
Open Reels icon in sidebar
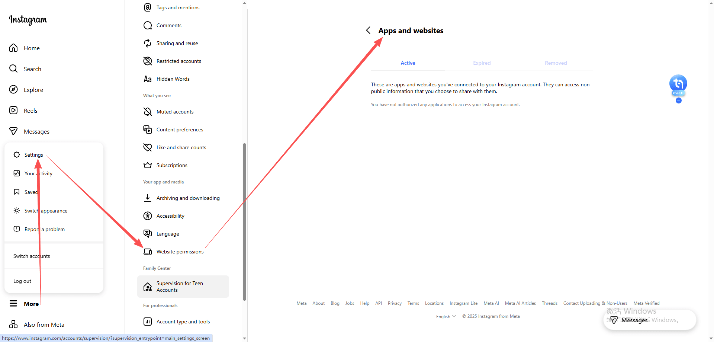tap(13, 111)
